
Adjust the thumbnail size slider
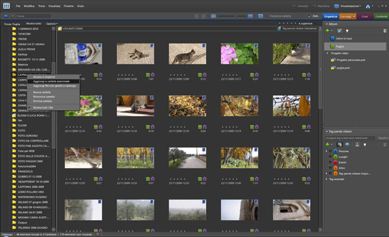pos(232,16)
